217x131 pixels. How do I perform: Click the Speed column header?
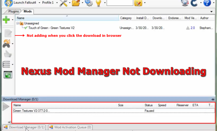click(166, 105)
